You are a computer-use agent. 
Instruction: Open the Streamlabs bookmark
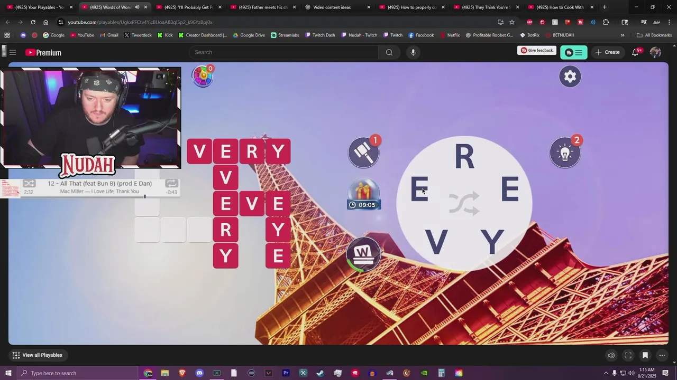pyautogui.click(x=285, y=35)
